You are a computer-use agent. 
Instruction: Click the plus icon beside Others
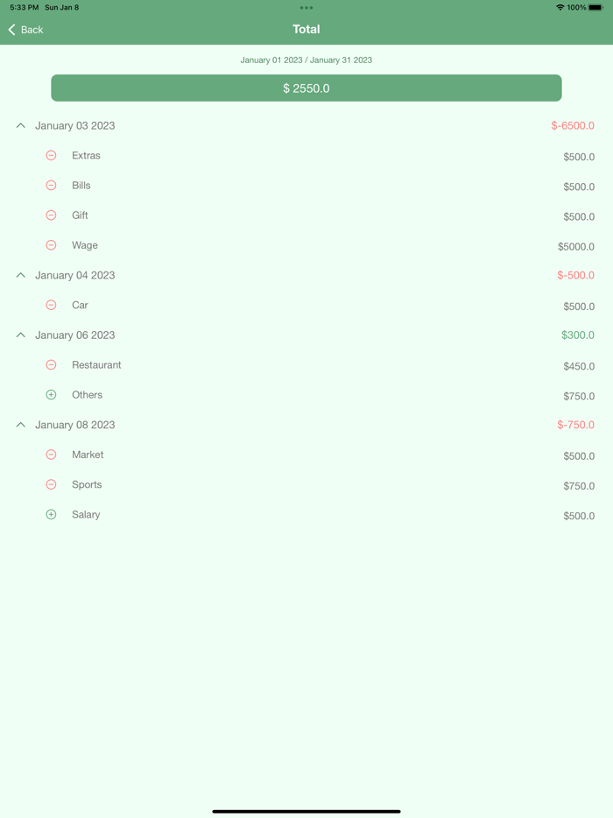[51, 394]
